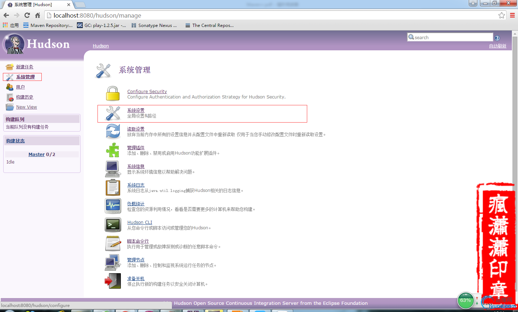This screenshot has height=312, width=518.
Task: Click the 当前队列没有构建任务 text
Action: pos(27,127)
